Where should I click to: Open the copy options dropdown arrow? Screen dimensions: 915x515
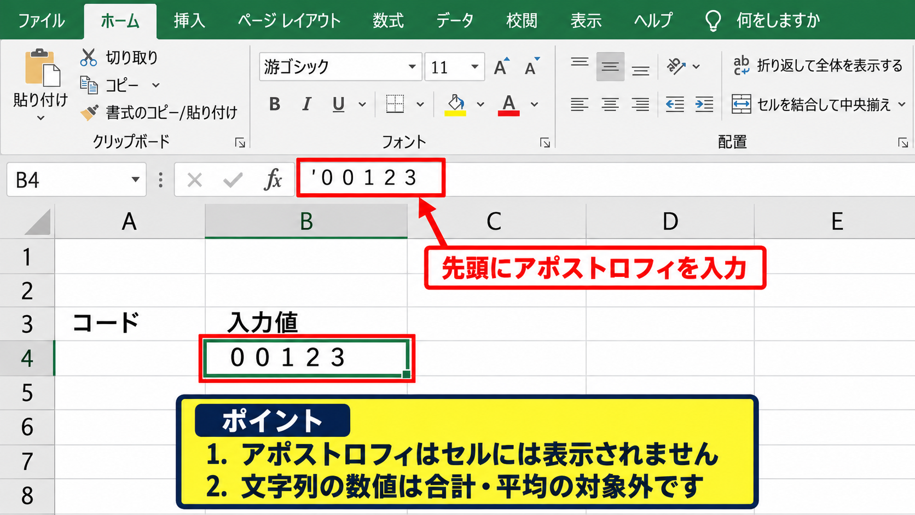pos(156,85)
